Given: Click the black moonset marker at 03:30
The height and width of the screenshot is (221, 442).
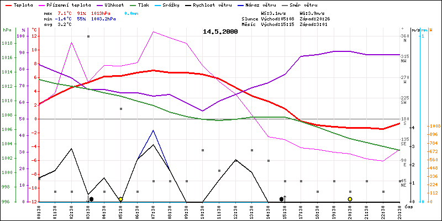Looking at the screenshot, I should 91,199.
